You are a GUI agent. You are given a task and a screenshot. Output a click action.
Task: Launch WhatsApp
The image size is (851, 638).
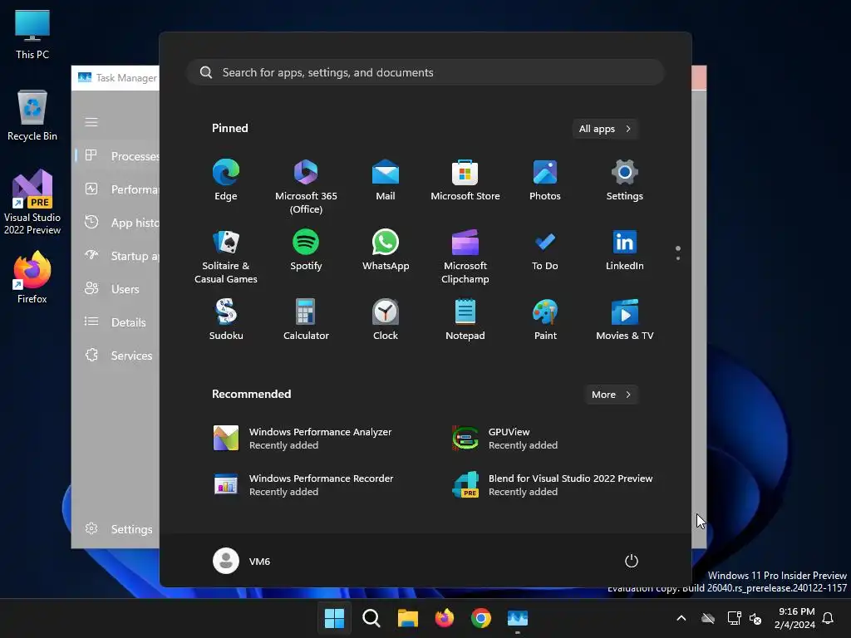coord(386,249)
